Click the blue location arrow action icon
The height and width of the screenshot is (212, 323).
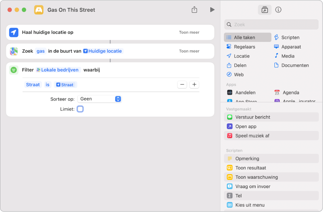click(14, 32)
